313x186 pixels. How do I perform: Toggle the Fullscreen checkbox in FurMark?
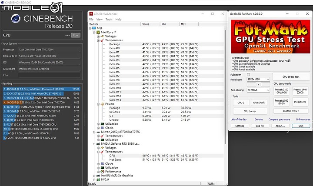point(249,75)
